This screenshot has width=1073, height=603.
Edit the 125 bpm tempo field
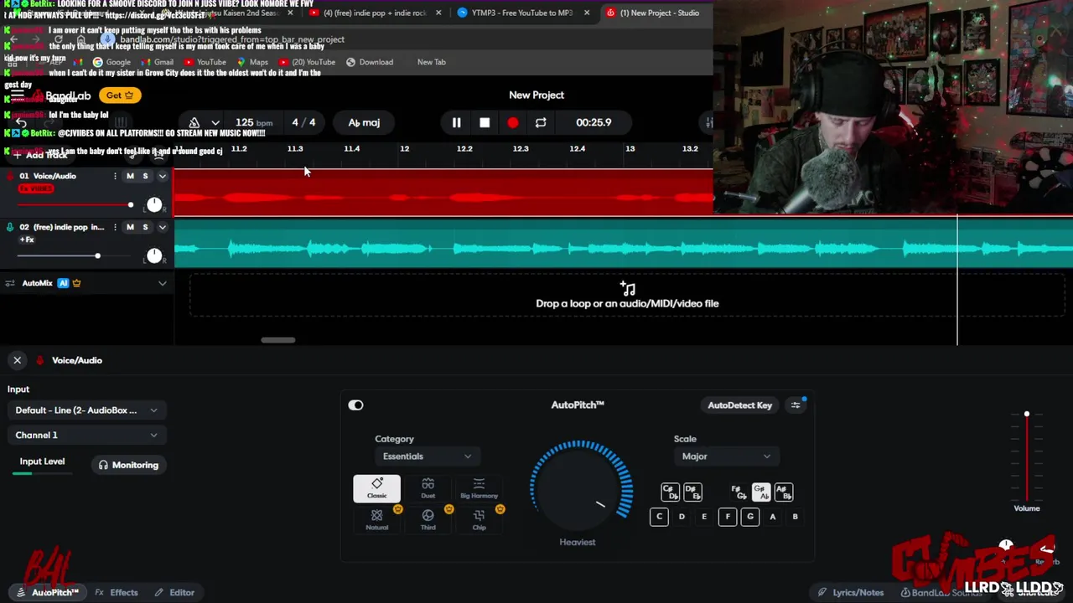(x=253, y=122)
